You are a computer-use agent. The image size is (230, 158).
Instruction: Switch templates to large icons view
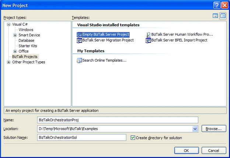(x=216, y=16)
